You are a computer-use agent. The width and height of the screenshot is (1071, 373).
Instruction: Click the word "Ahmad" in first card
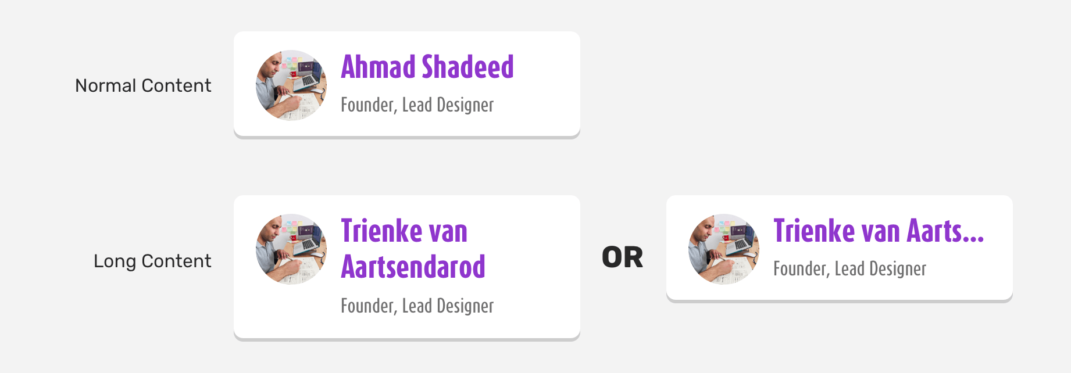click(378, 67)
